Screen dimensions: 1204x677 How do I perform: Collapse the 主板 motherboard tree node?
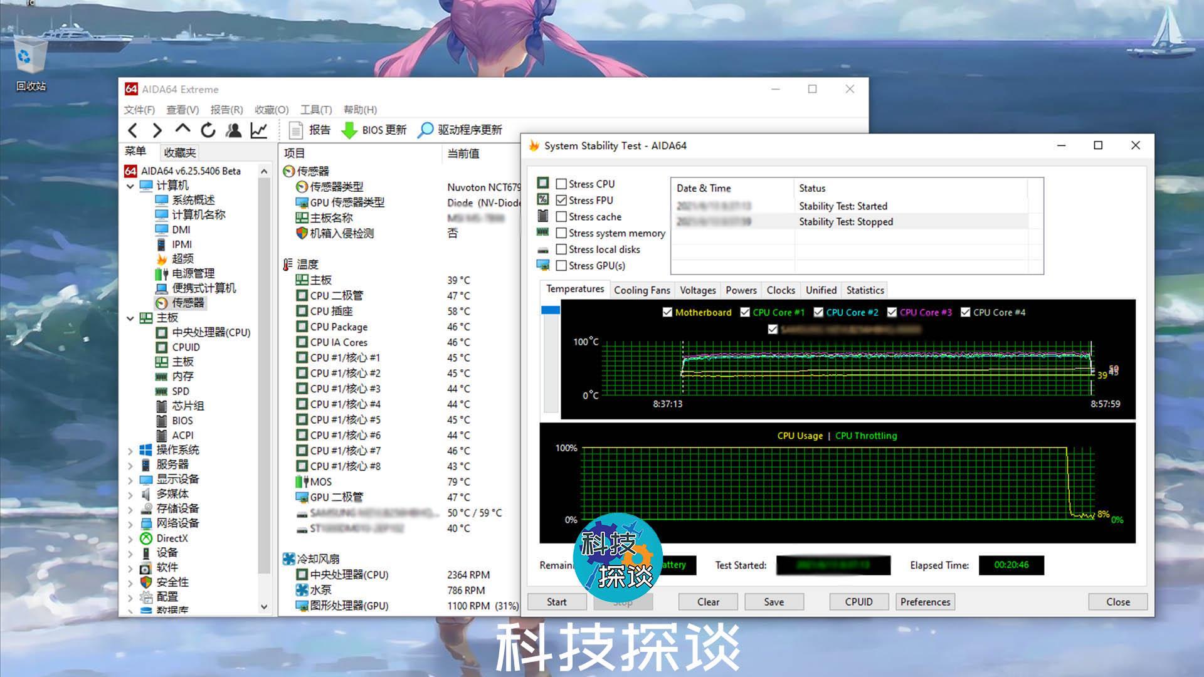coord(130,318)
